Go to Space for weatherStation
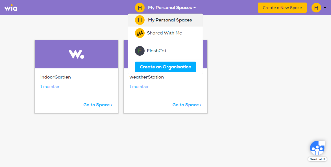The image size is (331, 167). (x=187, y=105)
